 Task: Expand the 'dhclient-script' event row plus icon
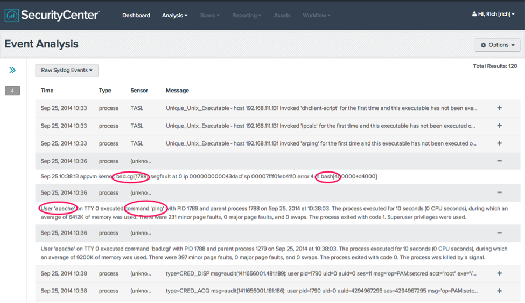[499, 108]
